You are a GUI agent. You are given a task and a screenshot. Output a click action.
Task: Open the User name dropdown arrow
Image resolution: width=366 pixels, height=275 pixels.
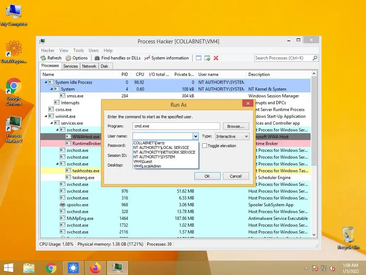pos(196,136)
